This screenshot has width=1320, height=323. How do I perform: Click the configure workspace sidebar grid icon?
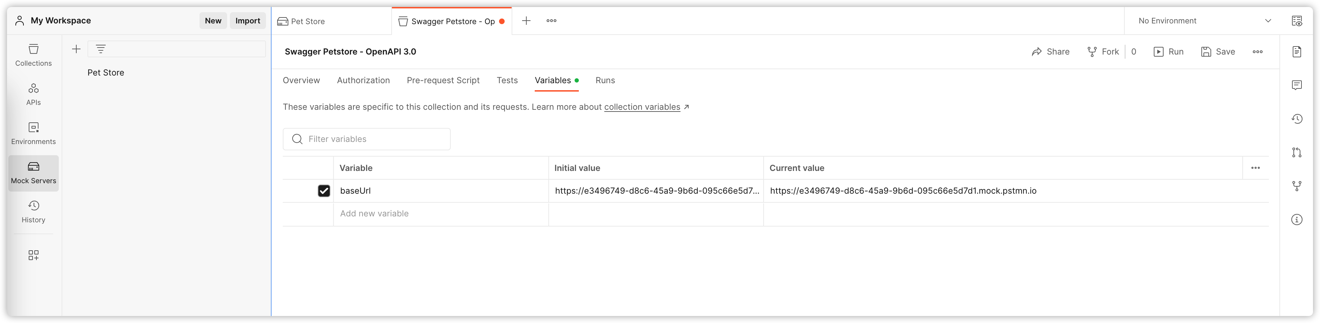[33, 255]
